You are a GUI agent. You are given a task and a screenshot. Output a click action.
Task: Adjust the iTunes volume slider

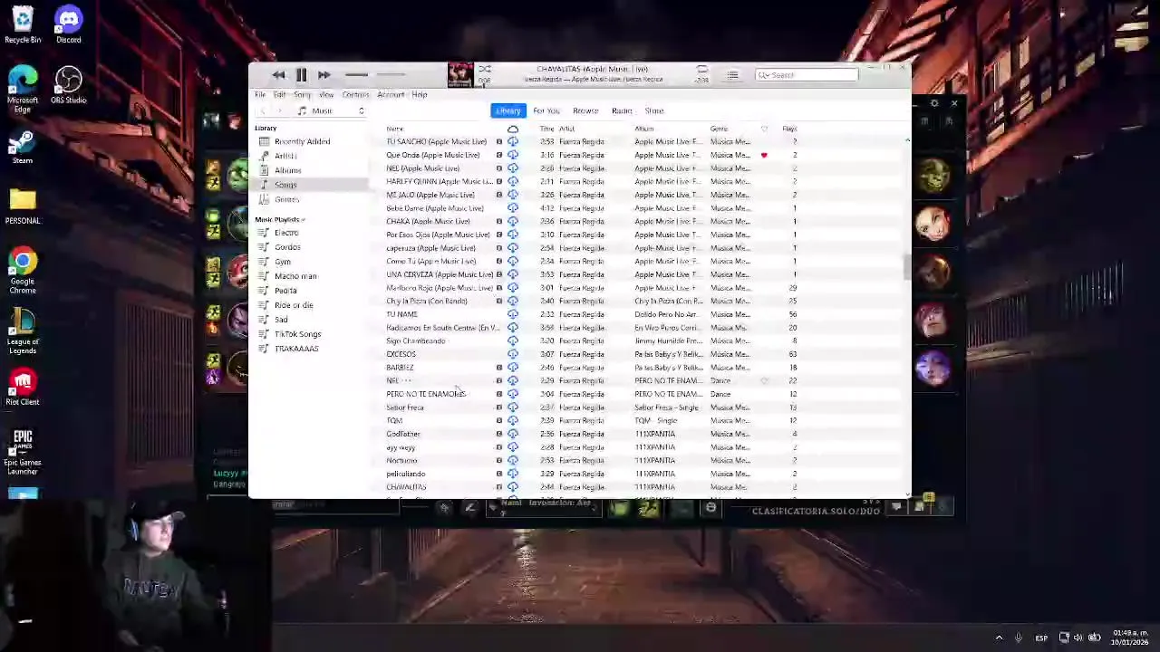(376, 75)
